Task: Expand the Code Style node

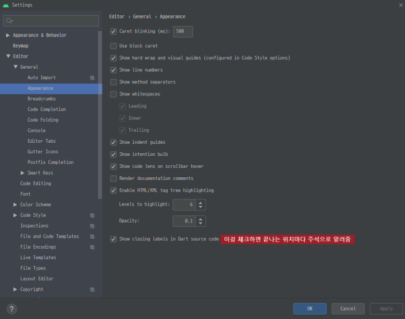Action: point(15,215)
